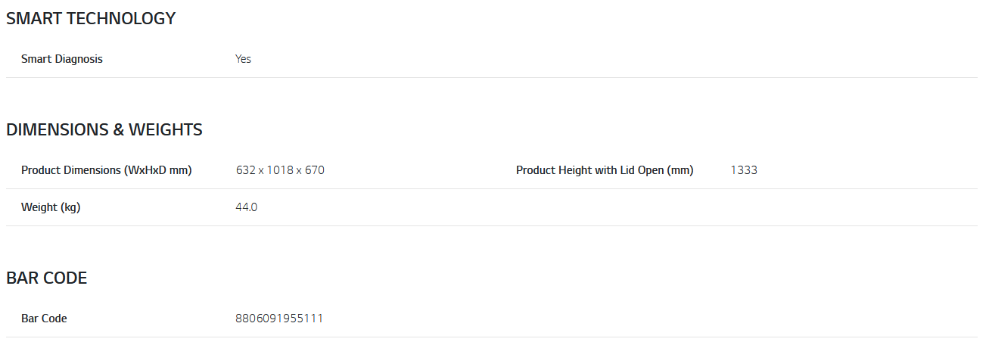Click the word WEIGHTS in the heading
This screenshot has width=986, height=345.
166,130
